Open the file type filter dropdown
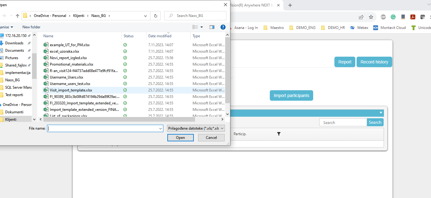 (x=196, y=128)
